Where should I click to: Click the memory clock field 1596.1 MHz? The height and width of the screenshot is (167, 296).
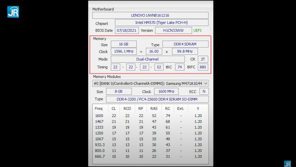(x=124, y=51)
